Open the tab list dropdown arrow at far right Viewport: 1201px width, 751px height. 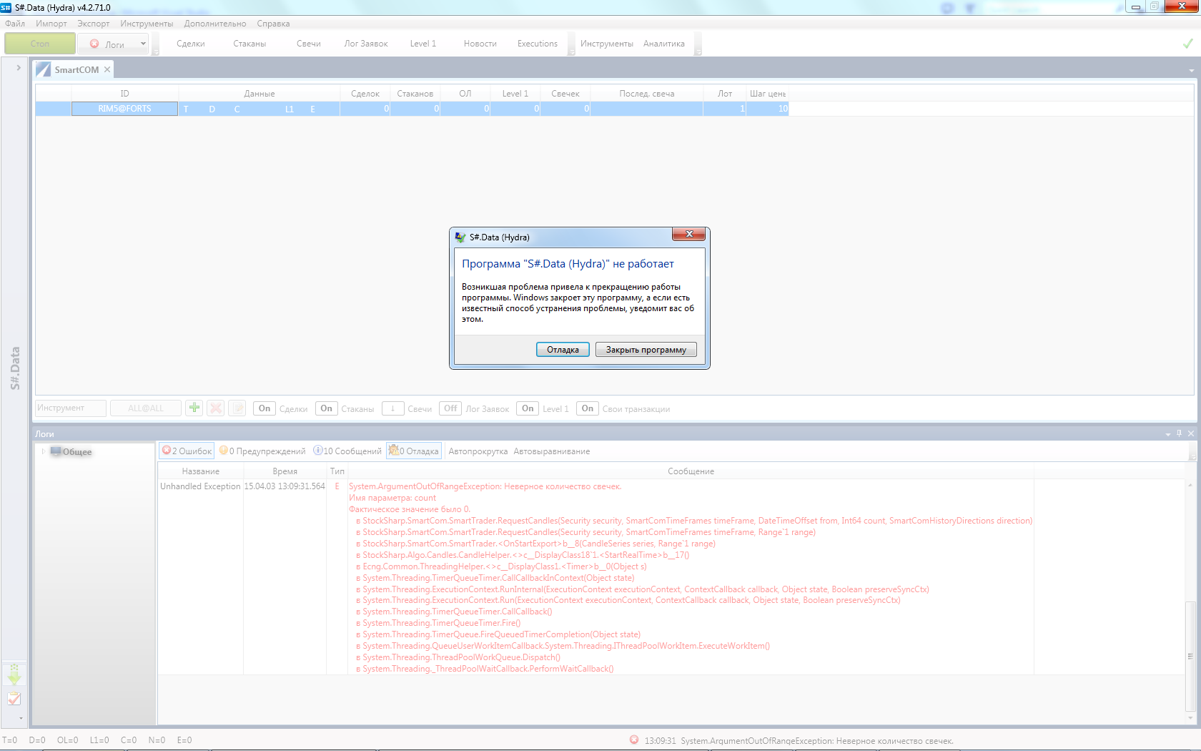(1192, 71)
